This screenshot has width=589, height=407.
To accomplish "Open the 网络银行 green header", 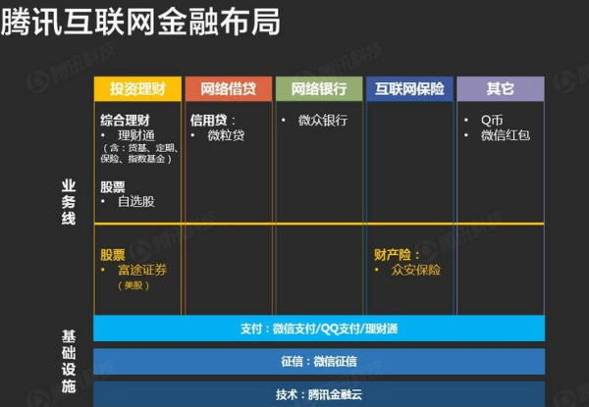I will [x=318, y=89].
